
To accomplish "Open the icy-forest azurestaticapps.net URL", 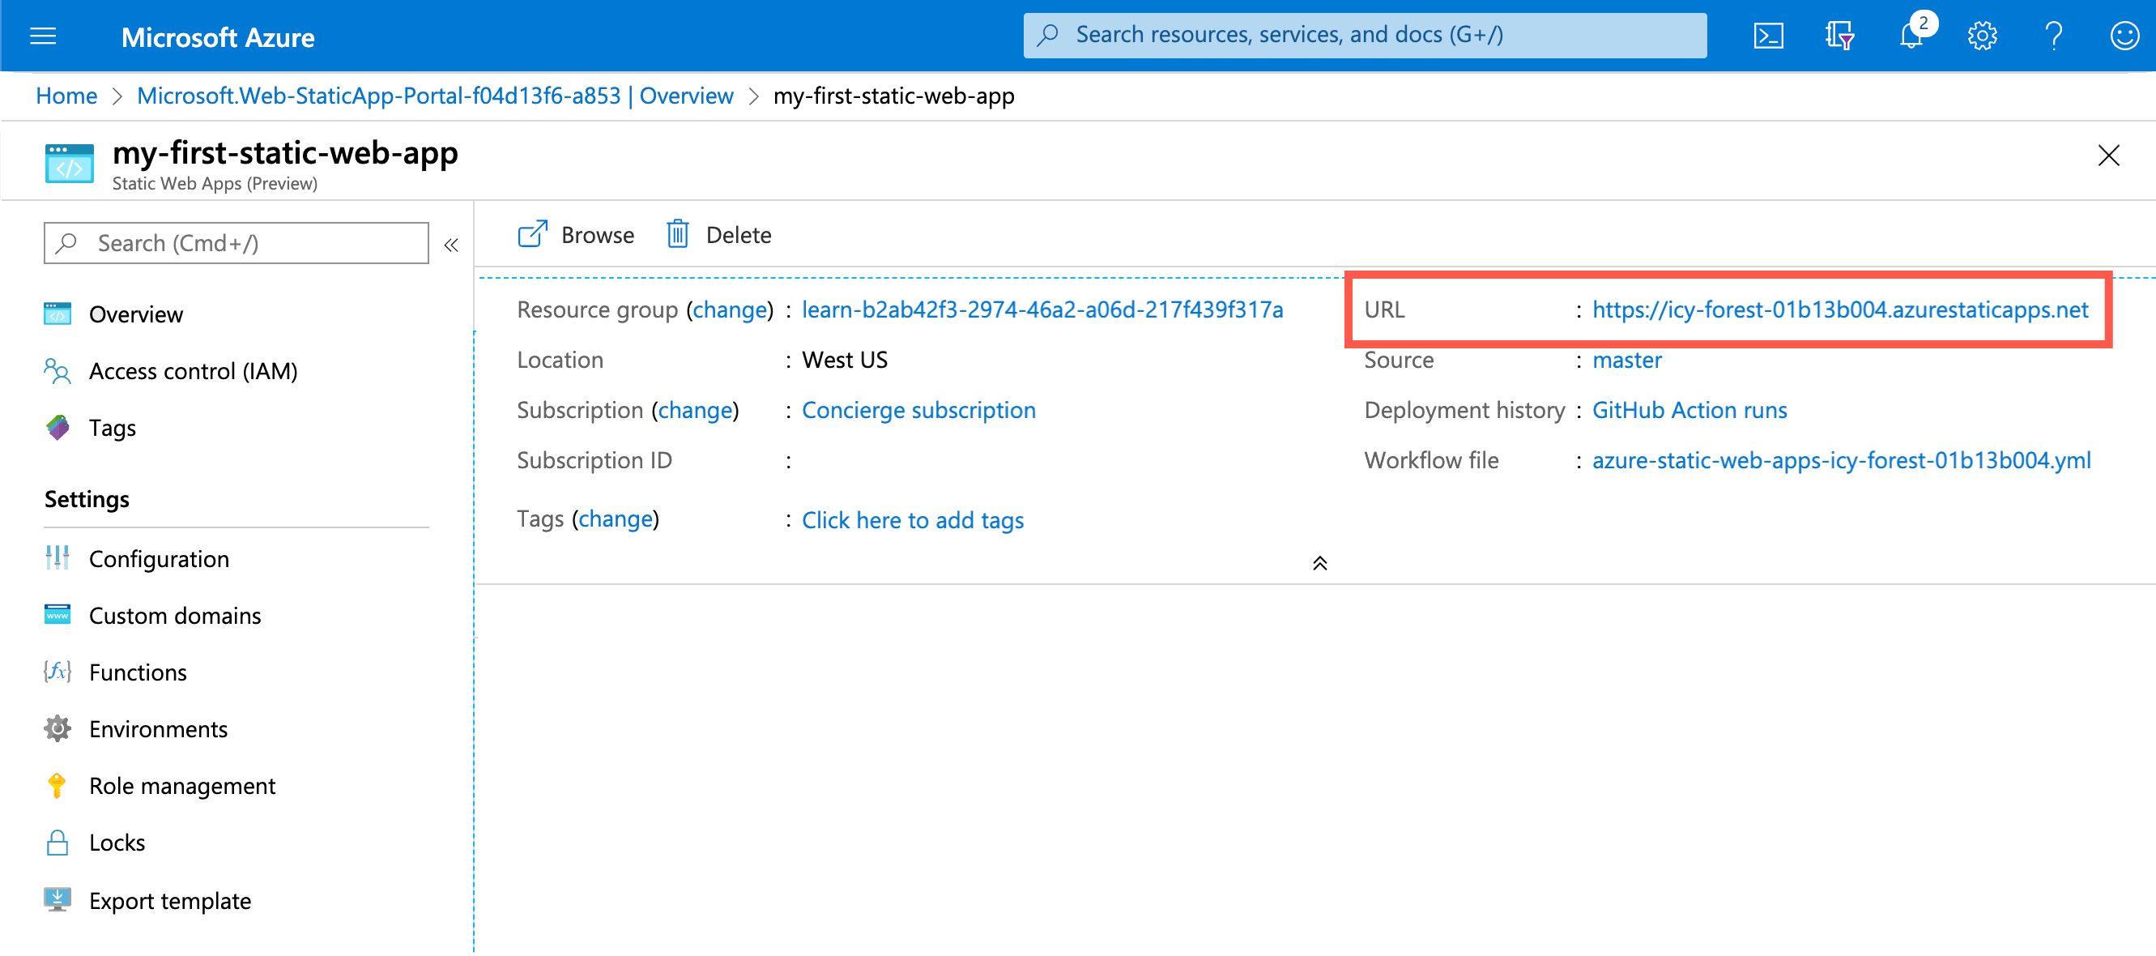I will coord(1839,309).
